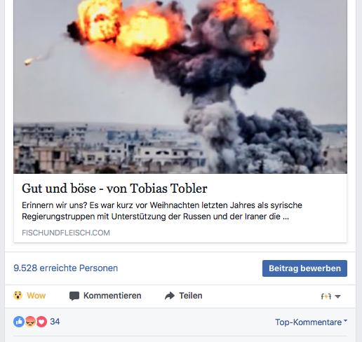Click the blue thumbs-up Like reaction icon

pyautogui.click(x=19, y=322)
